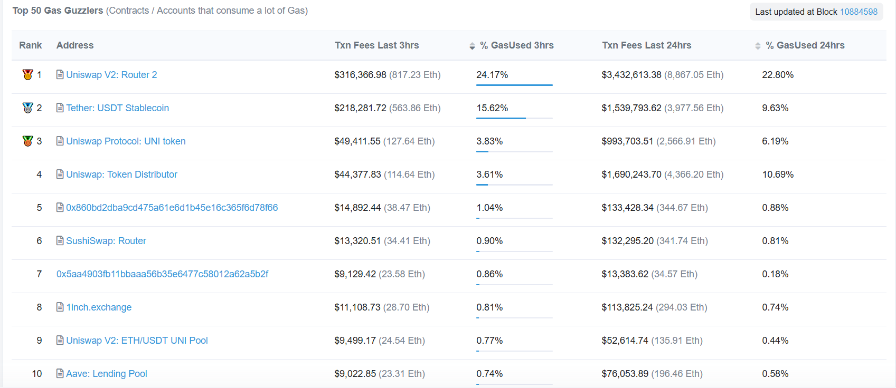Open address 0x5aa4903fb11bbaaa56b35e6477c58012a62a5b2f
896x388 pixels.
click(162, 274)
